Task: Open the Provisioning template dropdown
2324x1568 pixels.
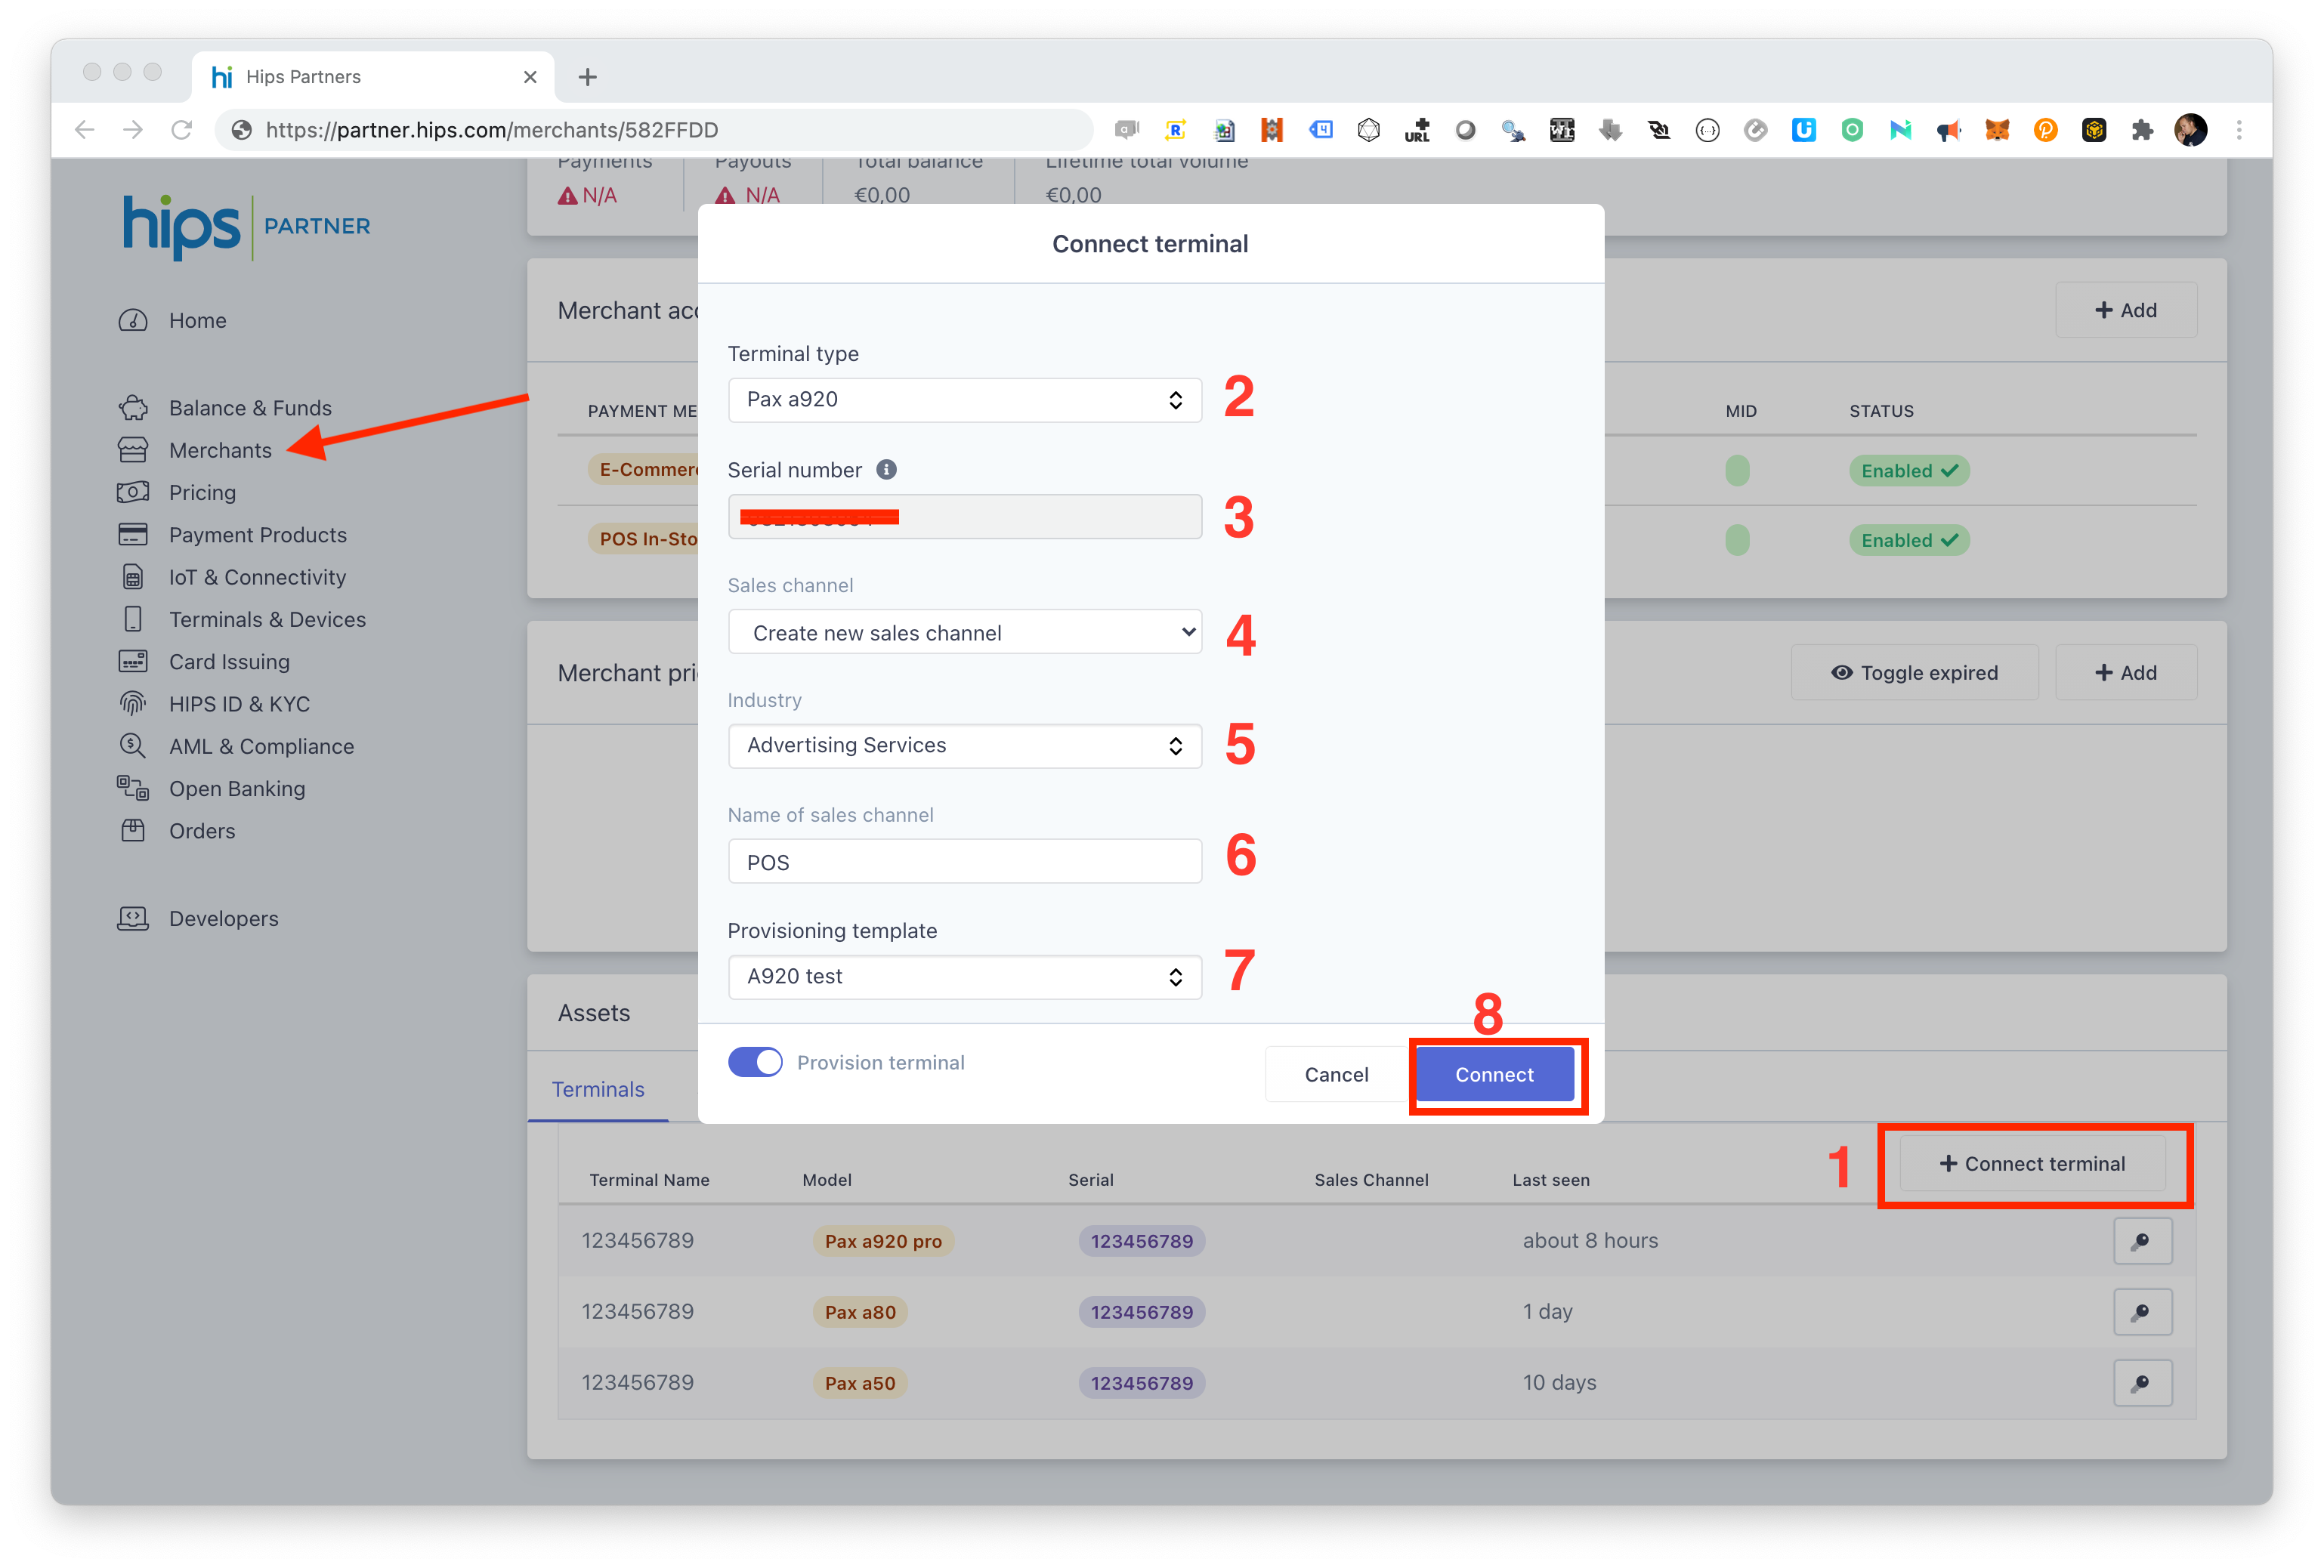Action: pos(964,977)
